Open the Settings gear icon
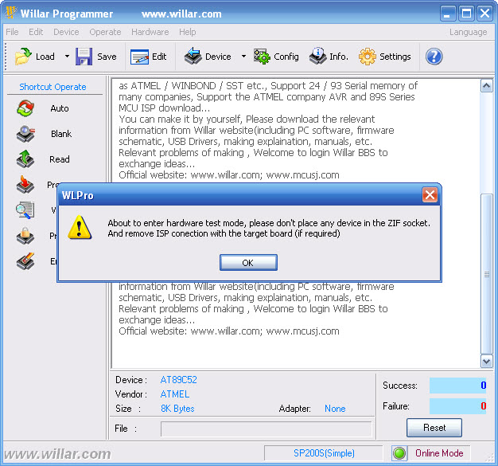Screen dimensions: 498x466 point(368,57)
